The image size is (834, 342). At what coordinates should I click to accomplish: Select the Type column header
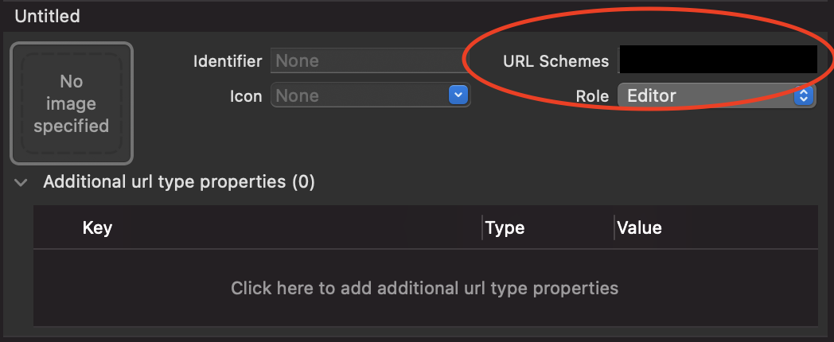coord(505,228)
